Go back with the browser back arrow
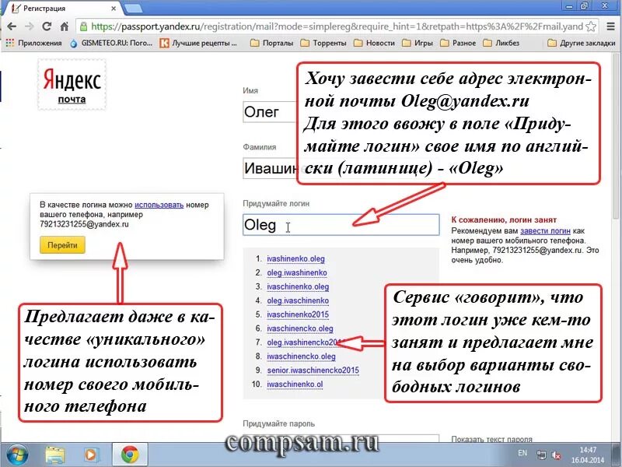 (12, 26)
